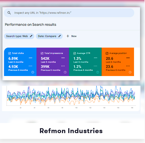Click the plus icon beside New
The image size is (145, 143).
(x=68, y=36)
